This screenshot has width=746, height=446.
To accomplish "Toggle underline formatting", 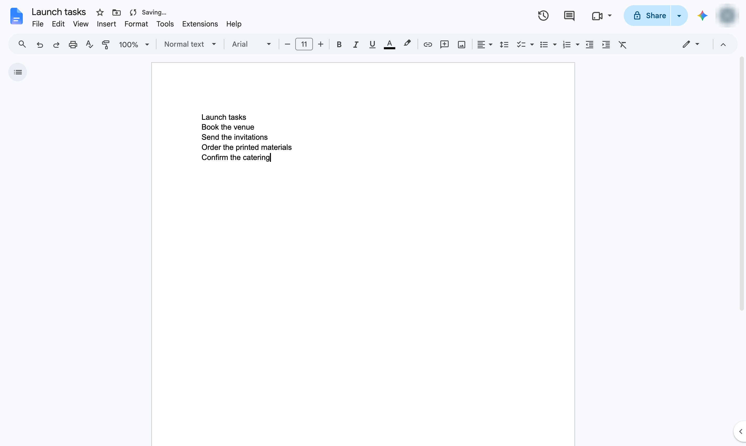I will (372, 45).
